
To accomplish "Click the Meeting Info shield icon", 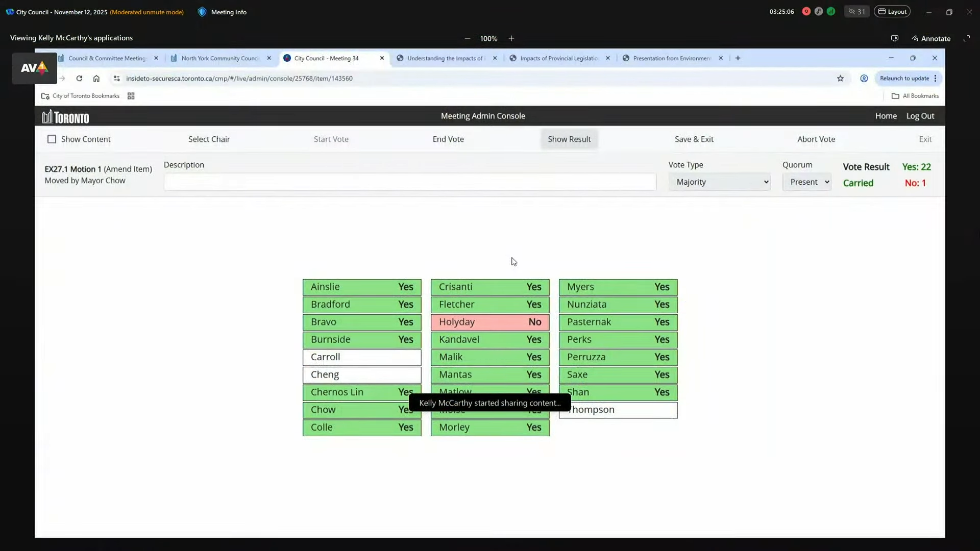I will coord(202,12).
